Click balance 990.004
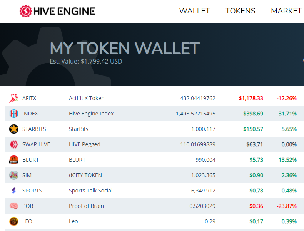Viewport: 304px width, 231px height. [205, 160]
